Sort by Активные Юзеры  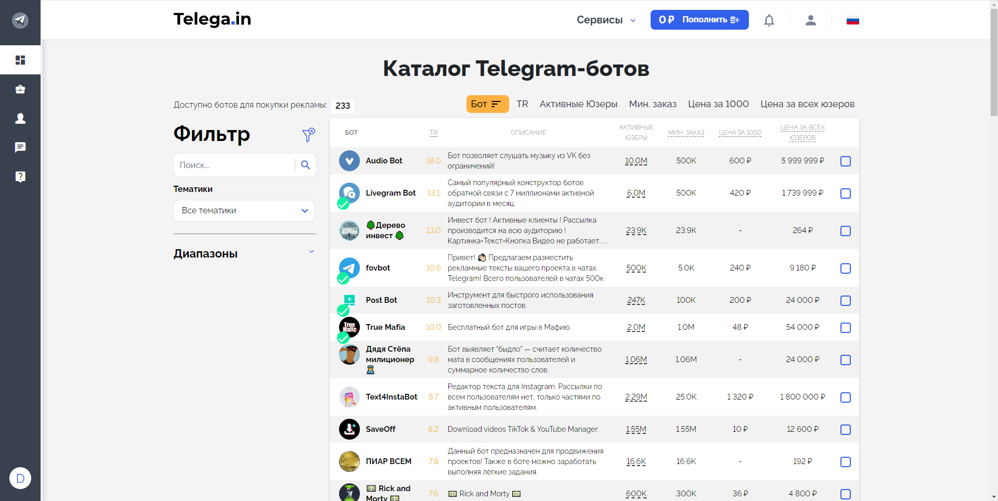(578, 104)
